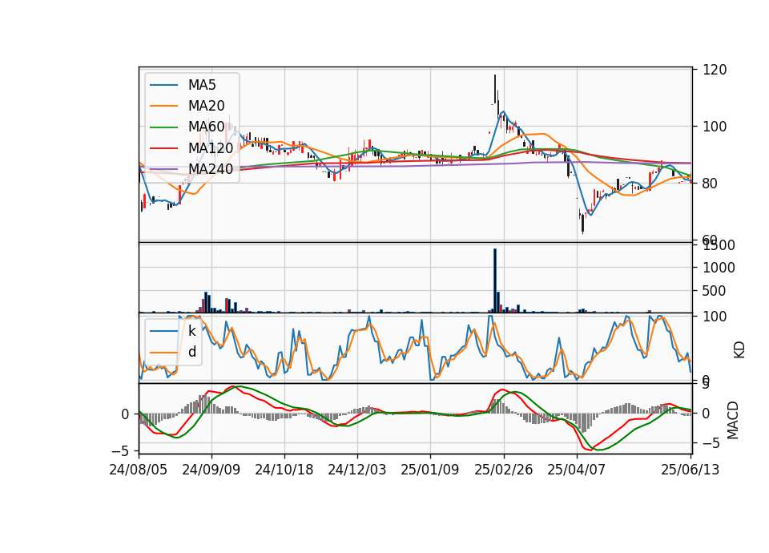The image size is (769, 553).
Task: Click the tallest volume bar near 25/02/26
Action: (x=495, y=281)
